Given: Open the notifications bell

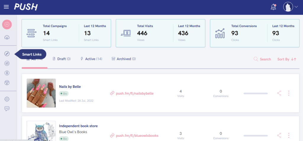Looking at the screenshot, I should pyautogui.click(x=273, y=7).
